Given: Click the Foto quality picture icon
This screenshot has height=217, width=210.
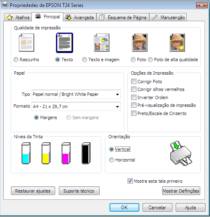Looking at the screenshot, I should click(140, 42).
